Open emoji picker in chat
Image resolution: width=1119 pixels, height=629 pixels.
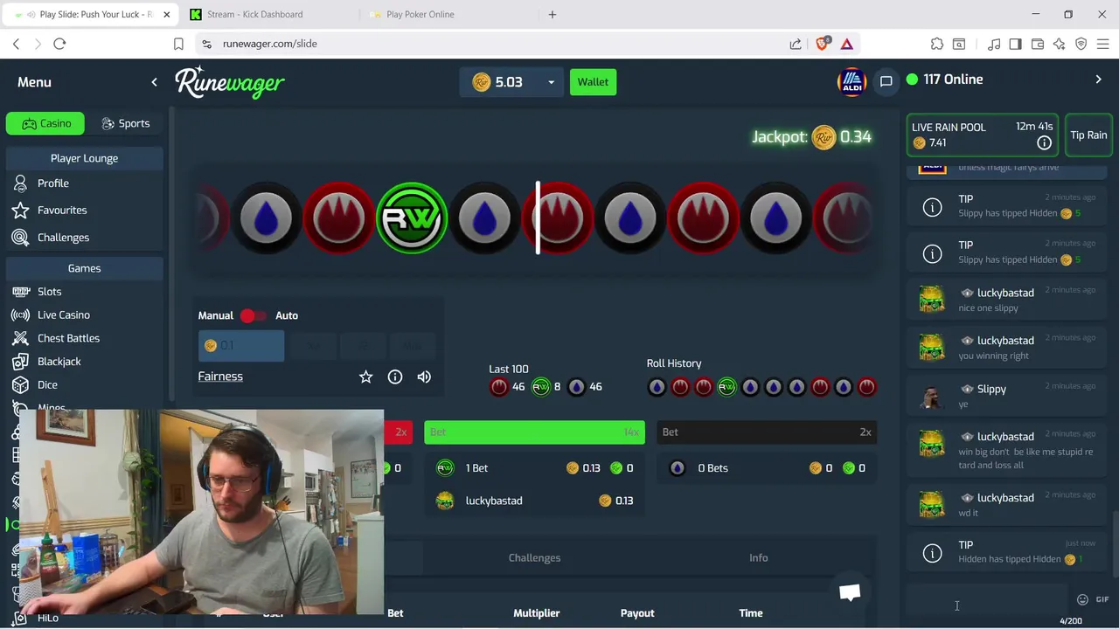tap(1082, 600)
